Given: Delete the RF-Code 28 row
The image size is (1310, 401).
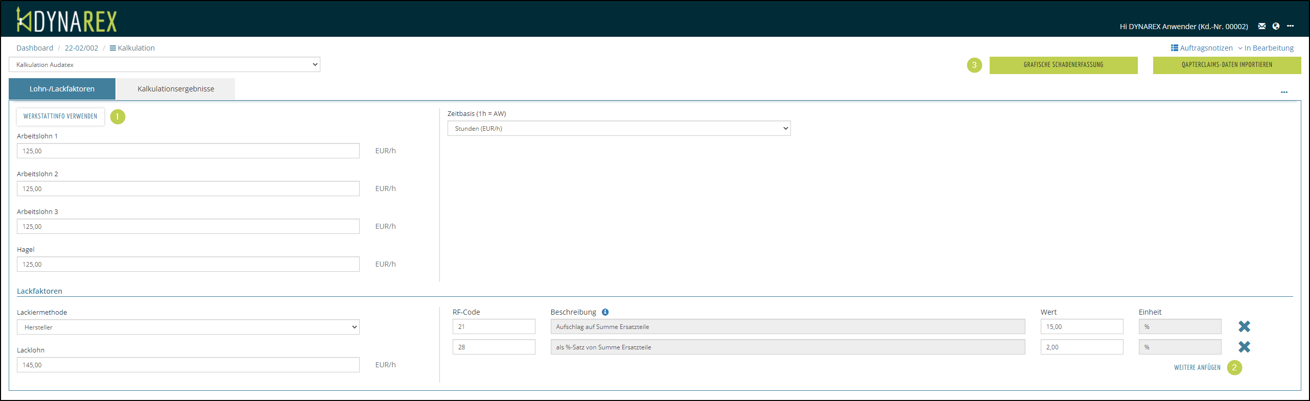Looking at the screenshot, I should tap(1244, 347).
